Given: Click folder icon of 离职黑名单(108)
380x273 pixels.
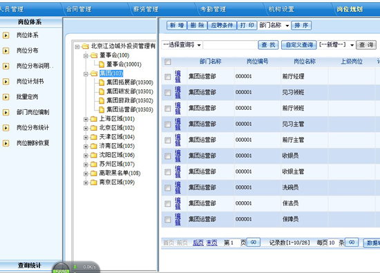Looking at the screenshot, I should click(x=94, y=173).
